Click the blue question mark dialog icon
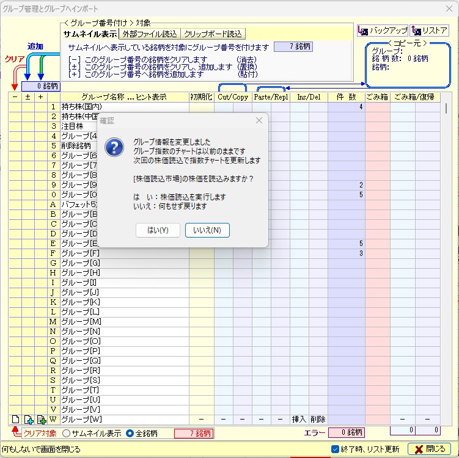The width and height of the screenshot is (459, 458). 116,147
